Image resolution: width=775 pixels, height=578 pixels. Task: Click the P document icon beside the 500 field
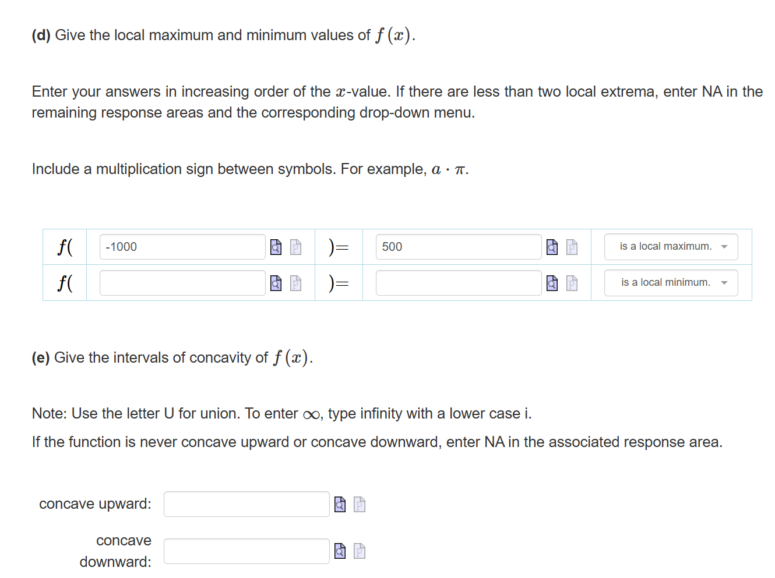click(571, 247)
